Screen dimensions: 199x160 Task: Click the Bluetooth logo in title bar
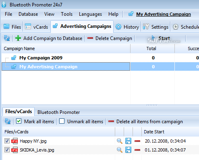[x=4, y=4]
